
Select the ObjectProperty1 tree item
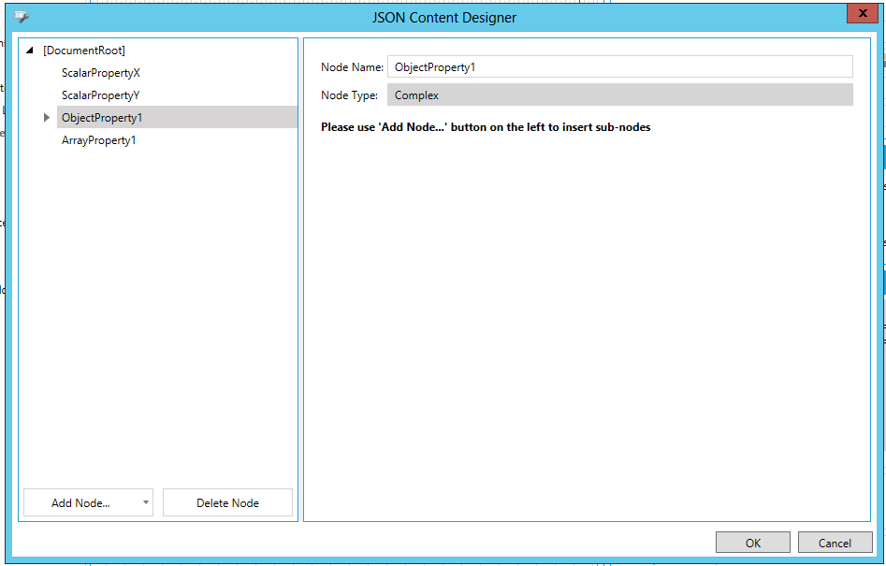tap(102, 118)
